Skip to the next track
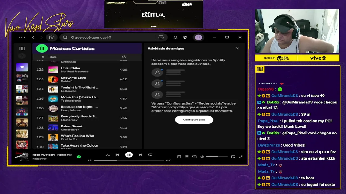346x194 pixels. 140,155
